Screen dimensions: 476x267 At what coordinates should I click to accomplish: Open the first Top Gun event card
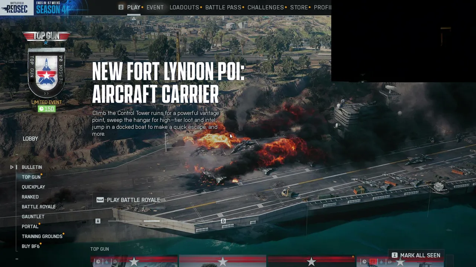[134, 261]
